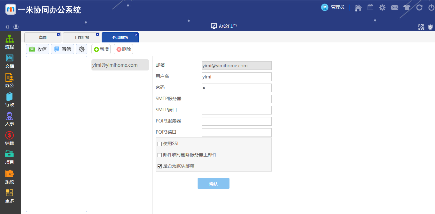The width and height of the screenshot is (435, 214).
Task: Open the 办公 sidebar module
Action: click(10, 81)
